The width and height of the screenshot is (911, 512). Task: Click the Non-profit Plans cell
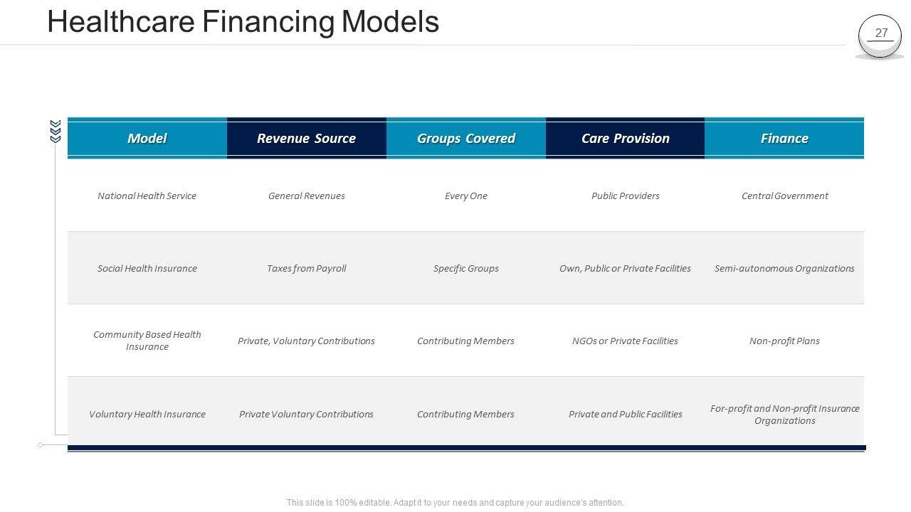tap(784, 341)
